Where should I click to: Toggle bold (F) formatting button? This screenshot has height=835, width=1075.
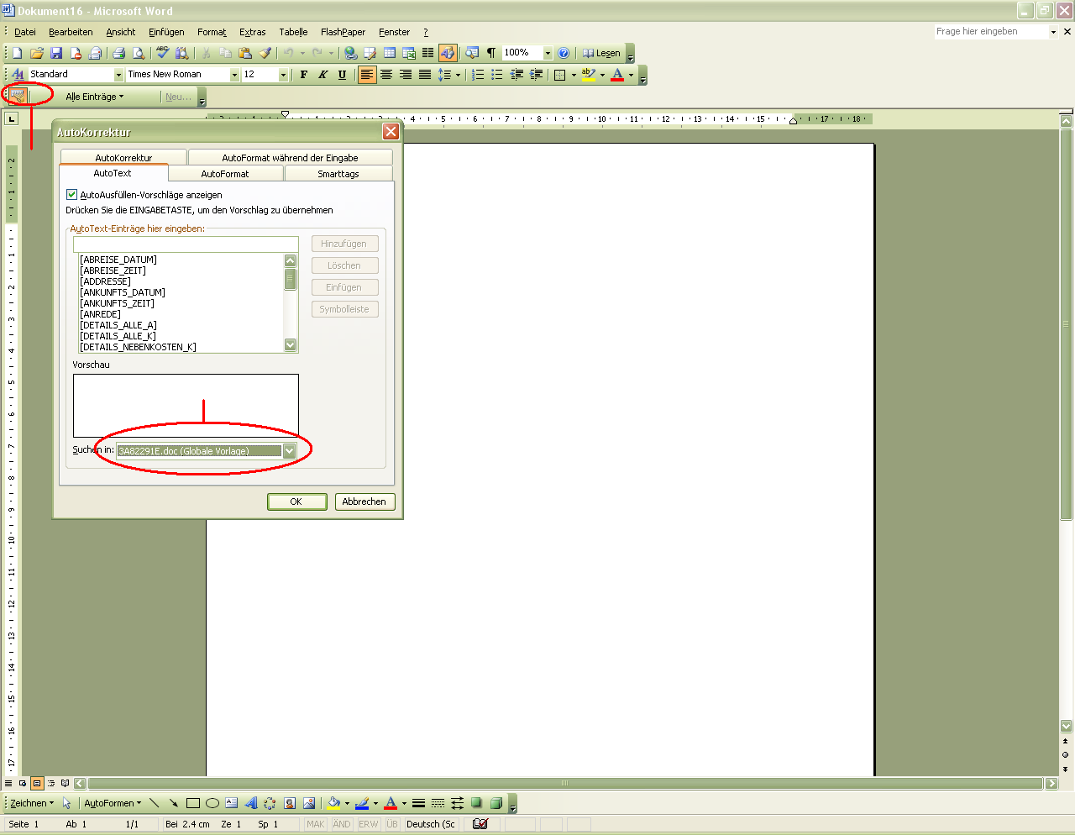click(x=304, y=75)
